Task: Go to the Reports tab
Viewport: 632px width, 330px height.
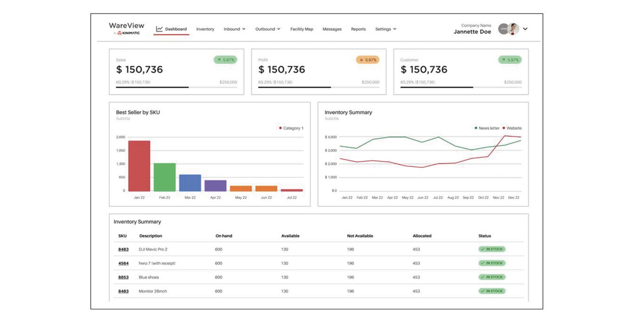Action: [358, 29]
